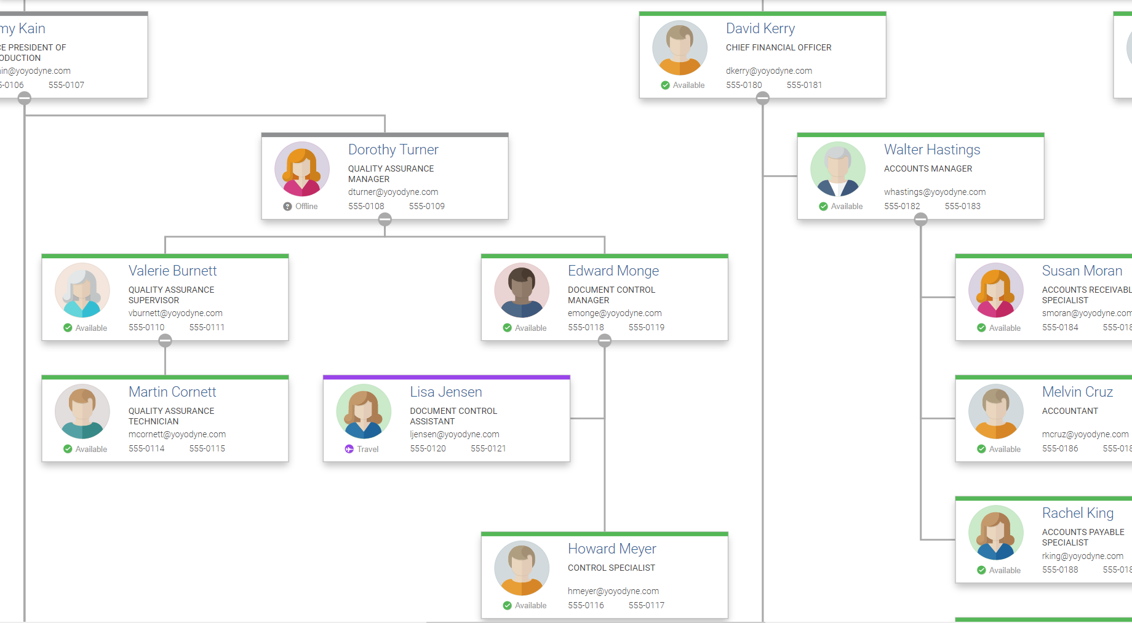Screen dimensions: 1132x623
Task: Click Susan Moran's avatar
Action: [x=996, y=290]
